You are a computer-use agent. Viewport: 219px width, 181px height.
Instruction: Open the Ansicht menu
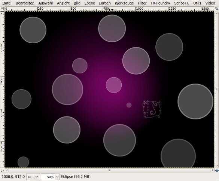pos(63,3)
